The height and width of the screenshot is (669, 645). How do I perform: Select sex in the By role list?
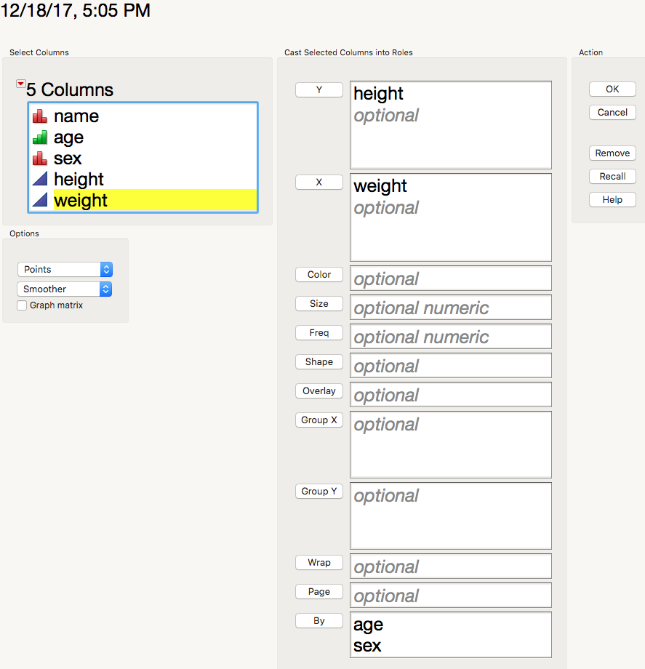coord(367,646)
